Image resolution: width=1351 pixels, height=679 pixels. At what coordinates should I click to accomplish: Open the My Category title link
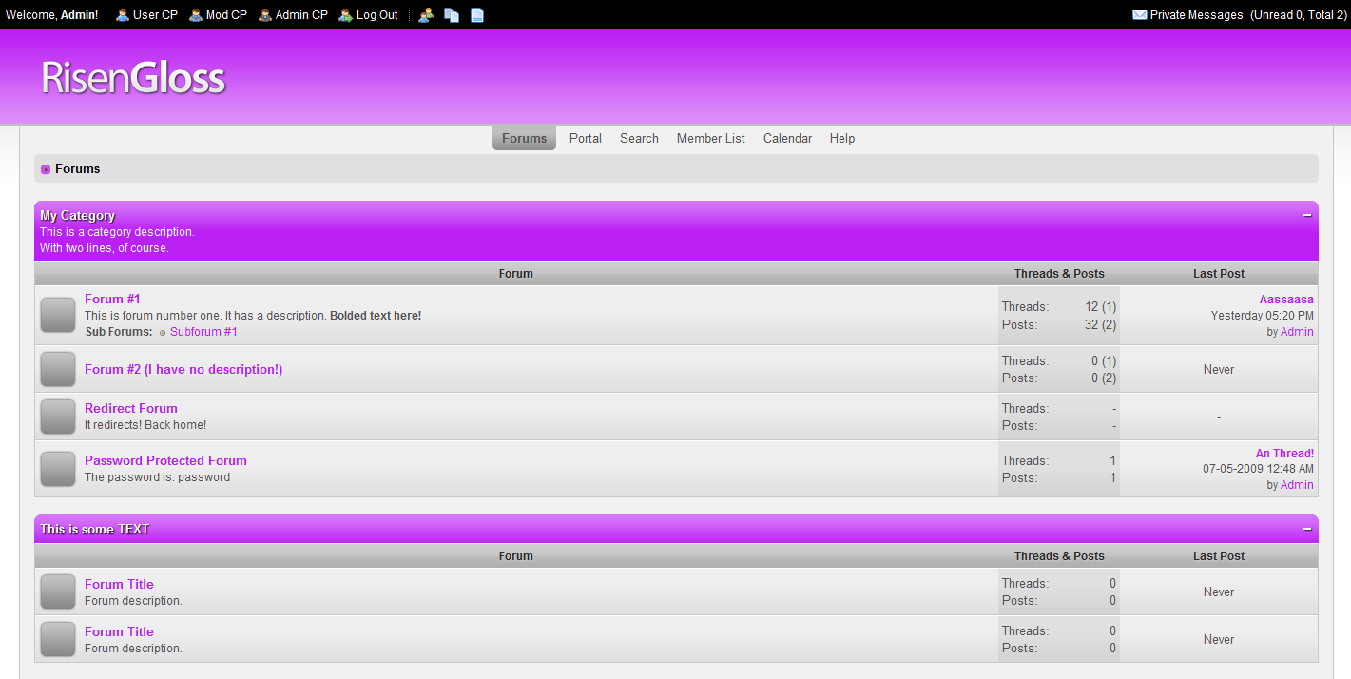(x=77, y=216)
